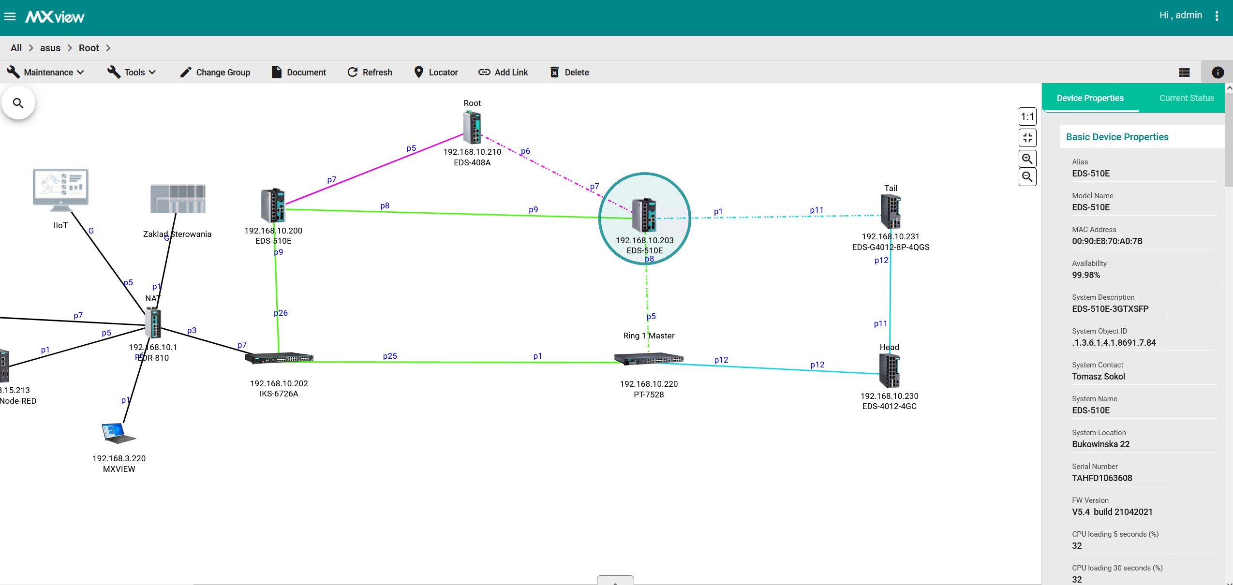
Task: Expand the chevron after asus breadcrumb
Action: pyautogui.click(x=70, y=48)
